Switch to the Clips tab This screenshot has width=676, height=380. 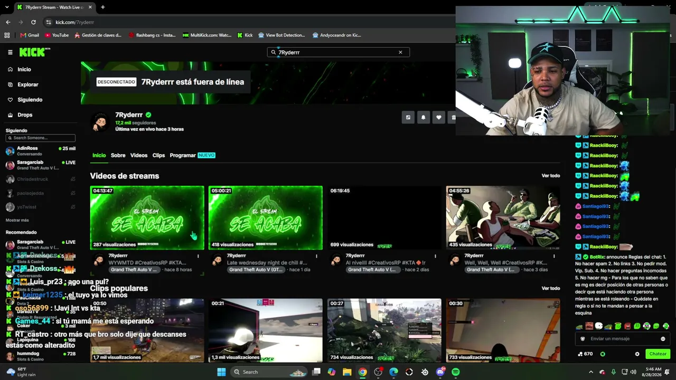coord(158,155)
